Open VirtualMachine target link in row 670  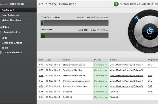click(126, 65)
